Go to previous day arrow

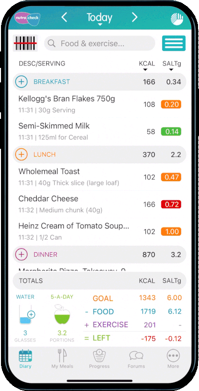(x=64, y=17)
